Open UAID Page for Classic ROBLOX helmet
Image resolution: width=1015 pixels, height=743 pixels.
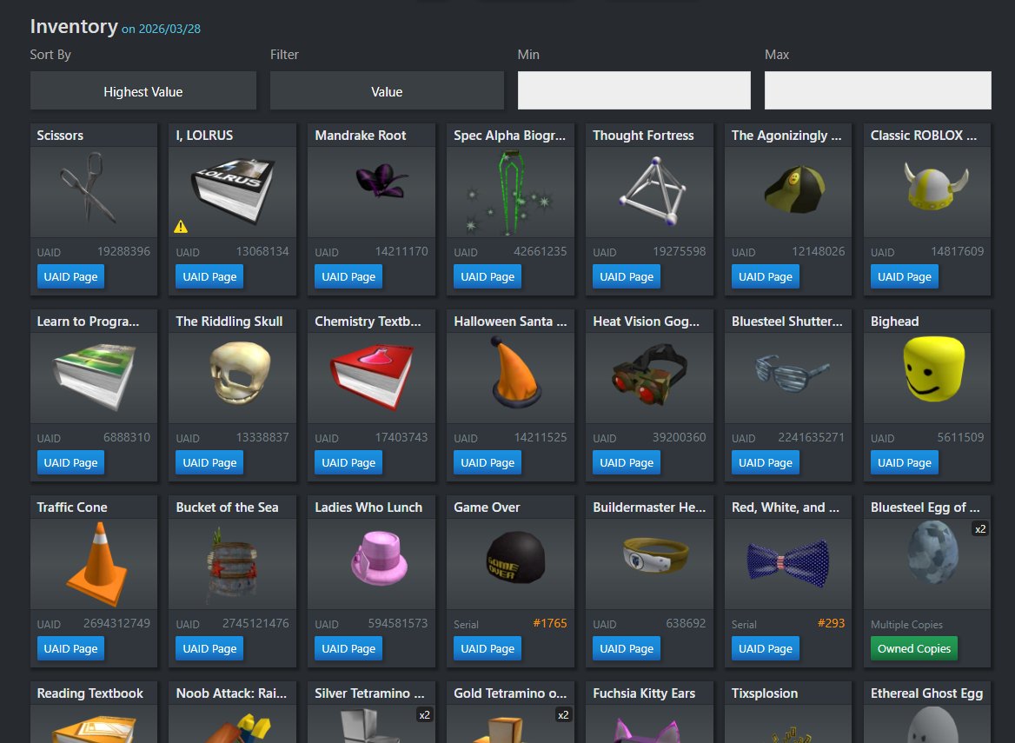point(905,276)
